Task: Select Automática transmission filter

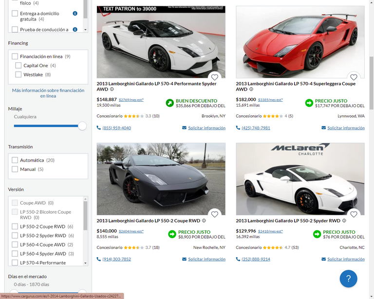Action: (x=15, y=160)
